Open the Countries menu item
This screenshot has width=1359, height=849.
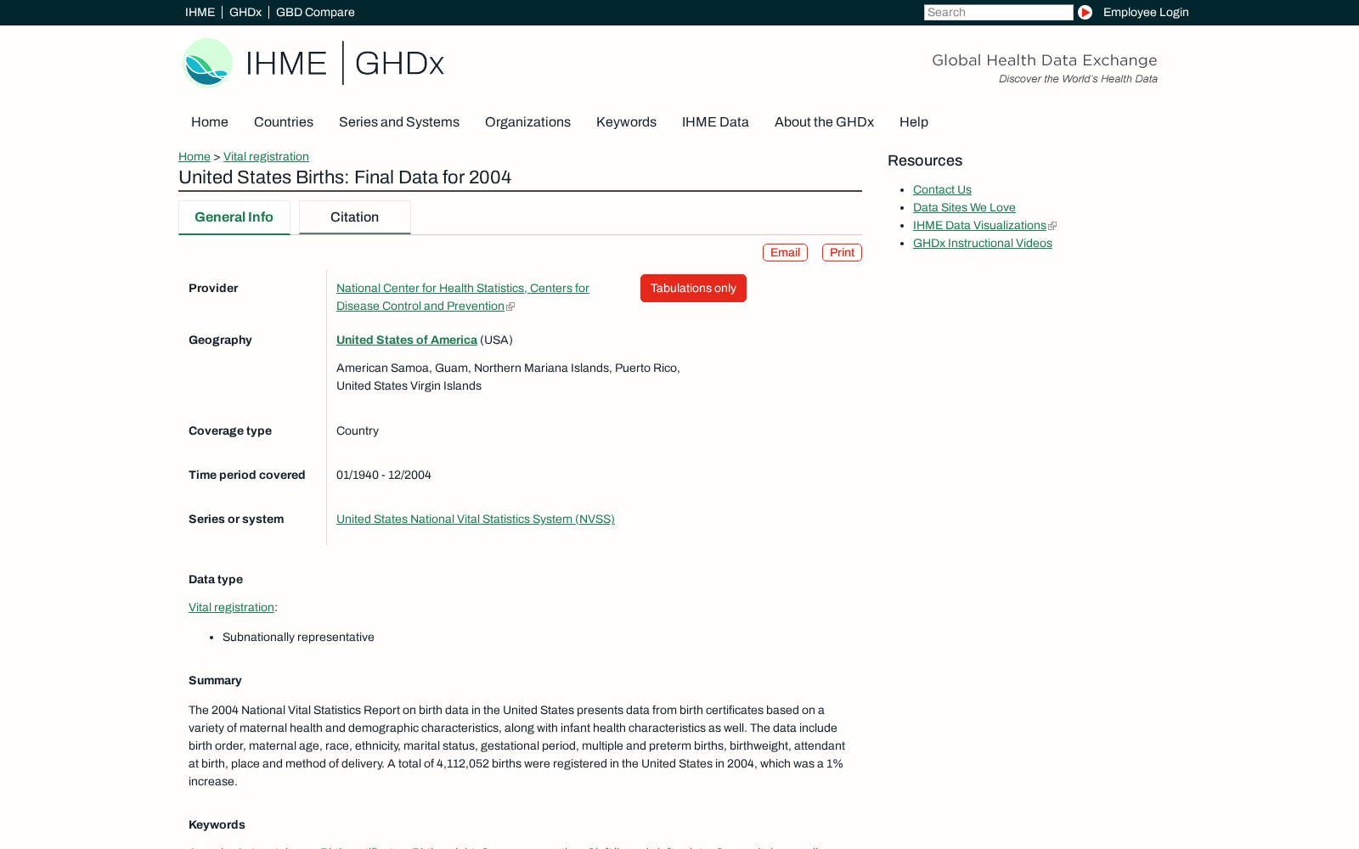[284, 122]
